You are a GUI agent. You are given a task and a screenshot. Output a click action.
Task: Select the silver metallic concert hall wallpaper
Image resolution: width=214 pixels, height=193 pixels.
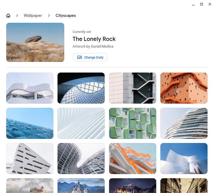[184, 159]
